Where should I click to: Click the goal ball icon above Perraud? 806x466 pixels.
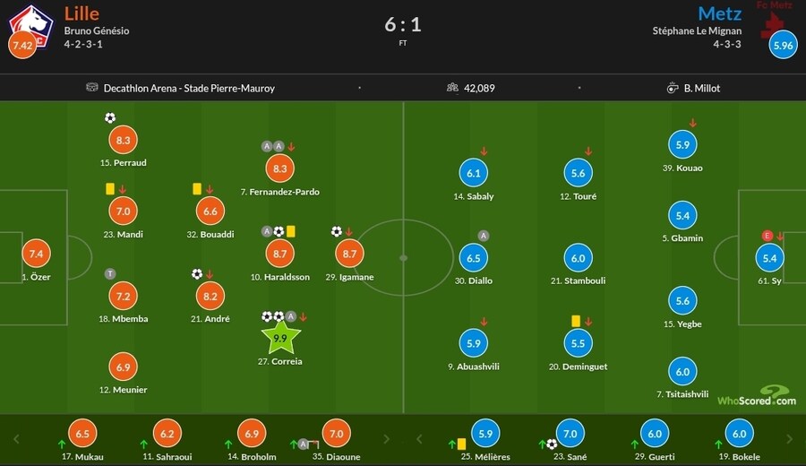click(x=109, y=117)
